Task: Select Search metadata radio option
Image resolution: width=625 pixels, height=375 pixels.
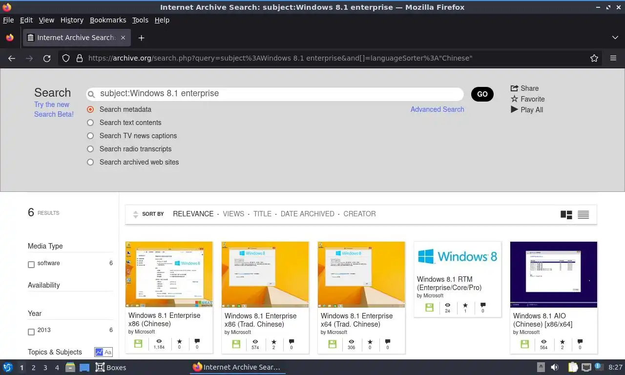Action: coord(90,109)
